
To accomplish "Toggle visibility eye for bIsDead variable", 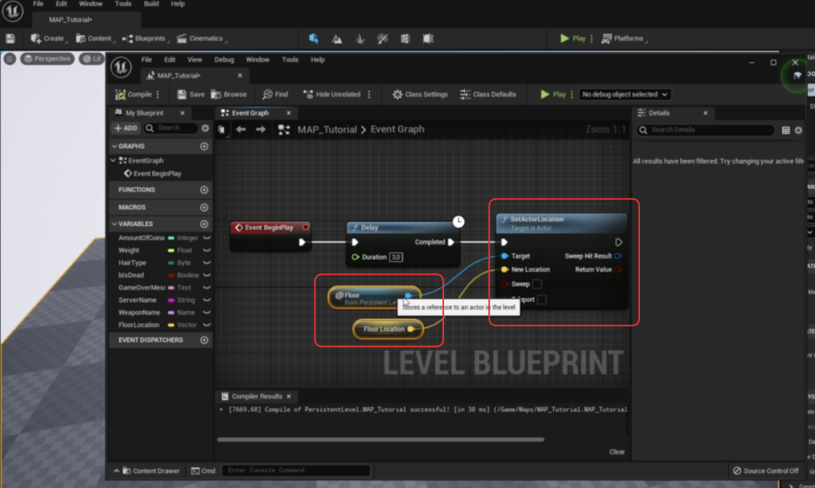I will 206,275.
